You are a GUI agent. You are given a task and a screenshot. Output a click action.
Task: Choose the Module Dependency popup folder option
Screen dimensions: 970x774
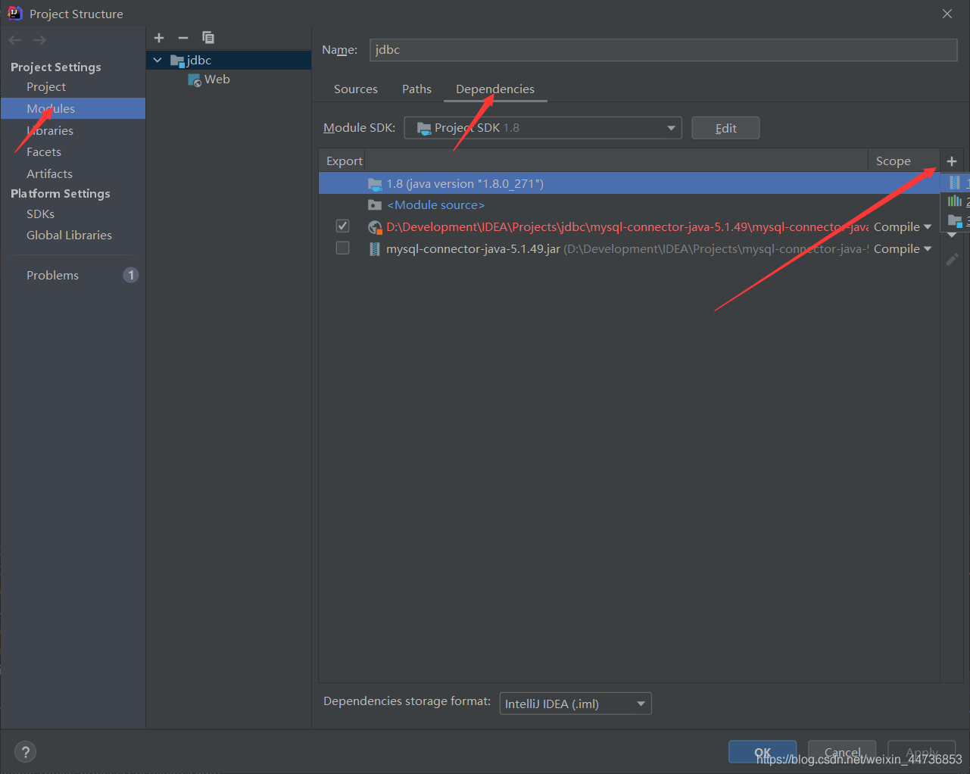coord(956,220)
